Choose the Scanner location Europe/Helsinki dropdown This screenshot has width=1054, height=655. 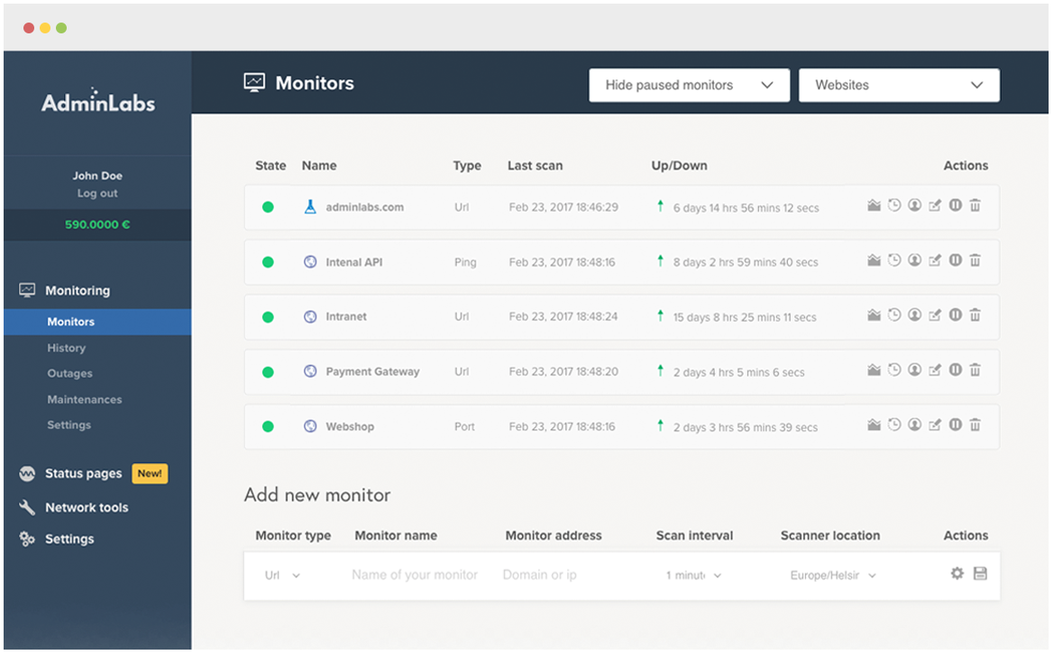click(x=833, y=576)
